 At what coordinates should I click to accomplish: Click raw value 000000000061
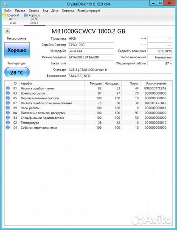pos(155,108)
